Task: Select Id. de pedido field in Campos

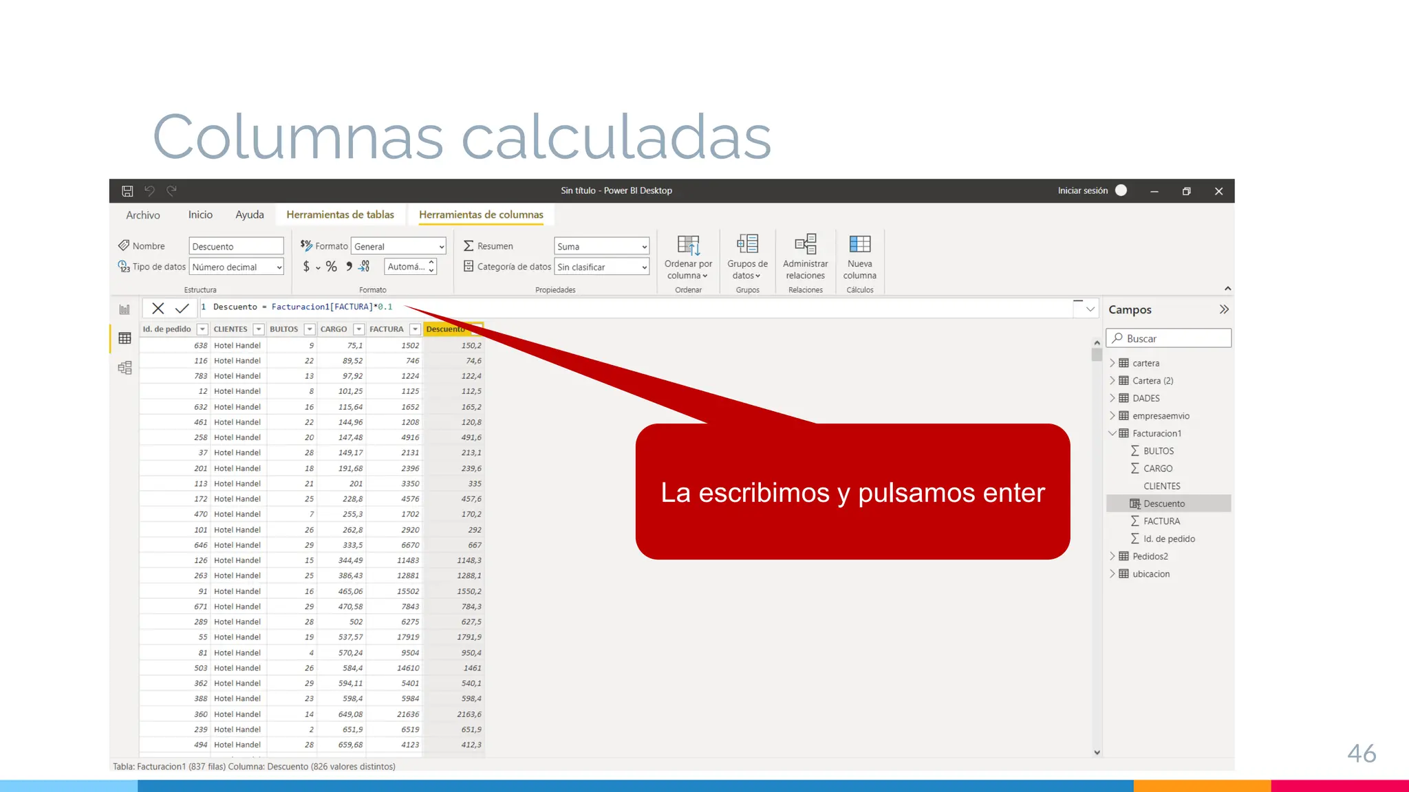Action: [1169, 539]
